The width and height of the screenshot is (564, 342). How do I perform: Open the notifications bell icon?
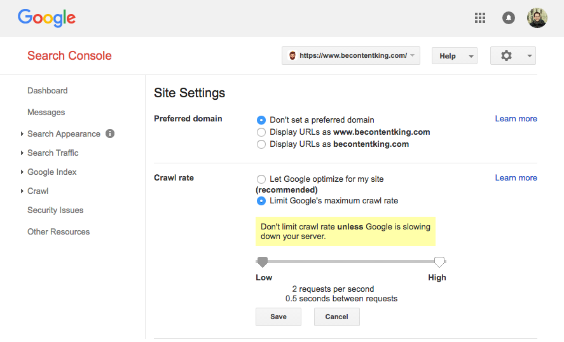tap(508, 18)
